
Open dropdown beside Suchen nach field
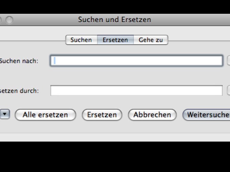click(x=229, y=61)
